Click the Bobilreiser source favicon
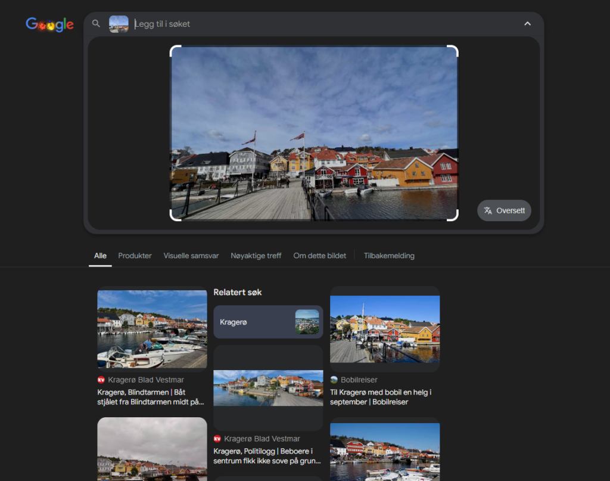Image resolution: width=610 pixels, height=481 pixels. coord(334,380)
